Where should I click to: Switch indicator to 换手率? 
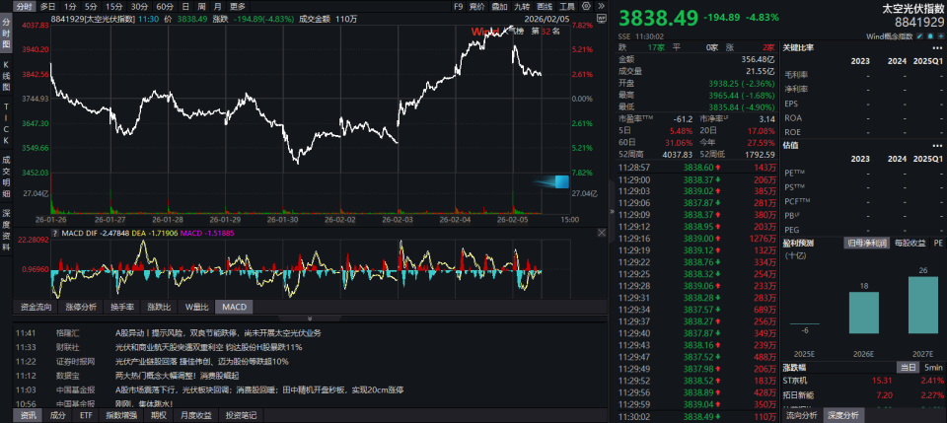pyautogui.click(x=122, y=307)
